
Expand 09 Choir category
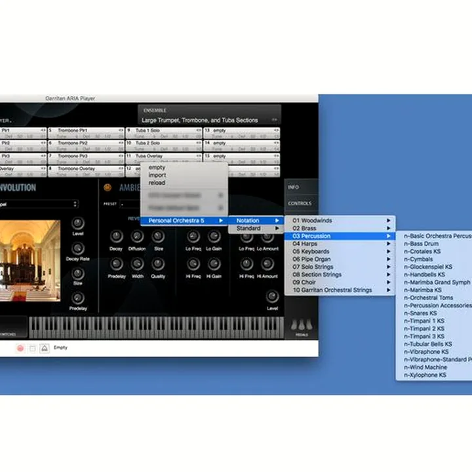340,283
